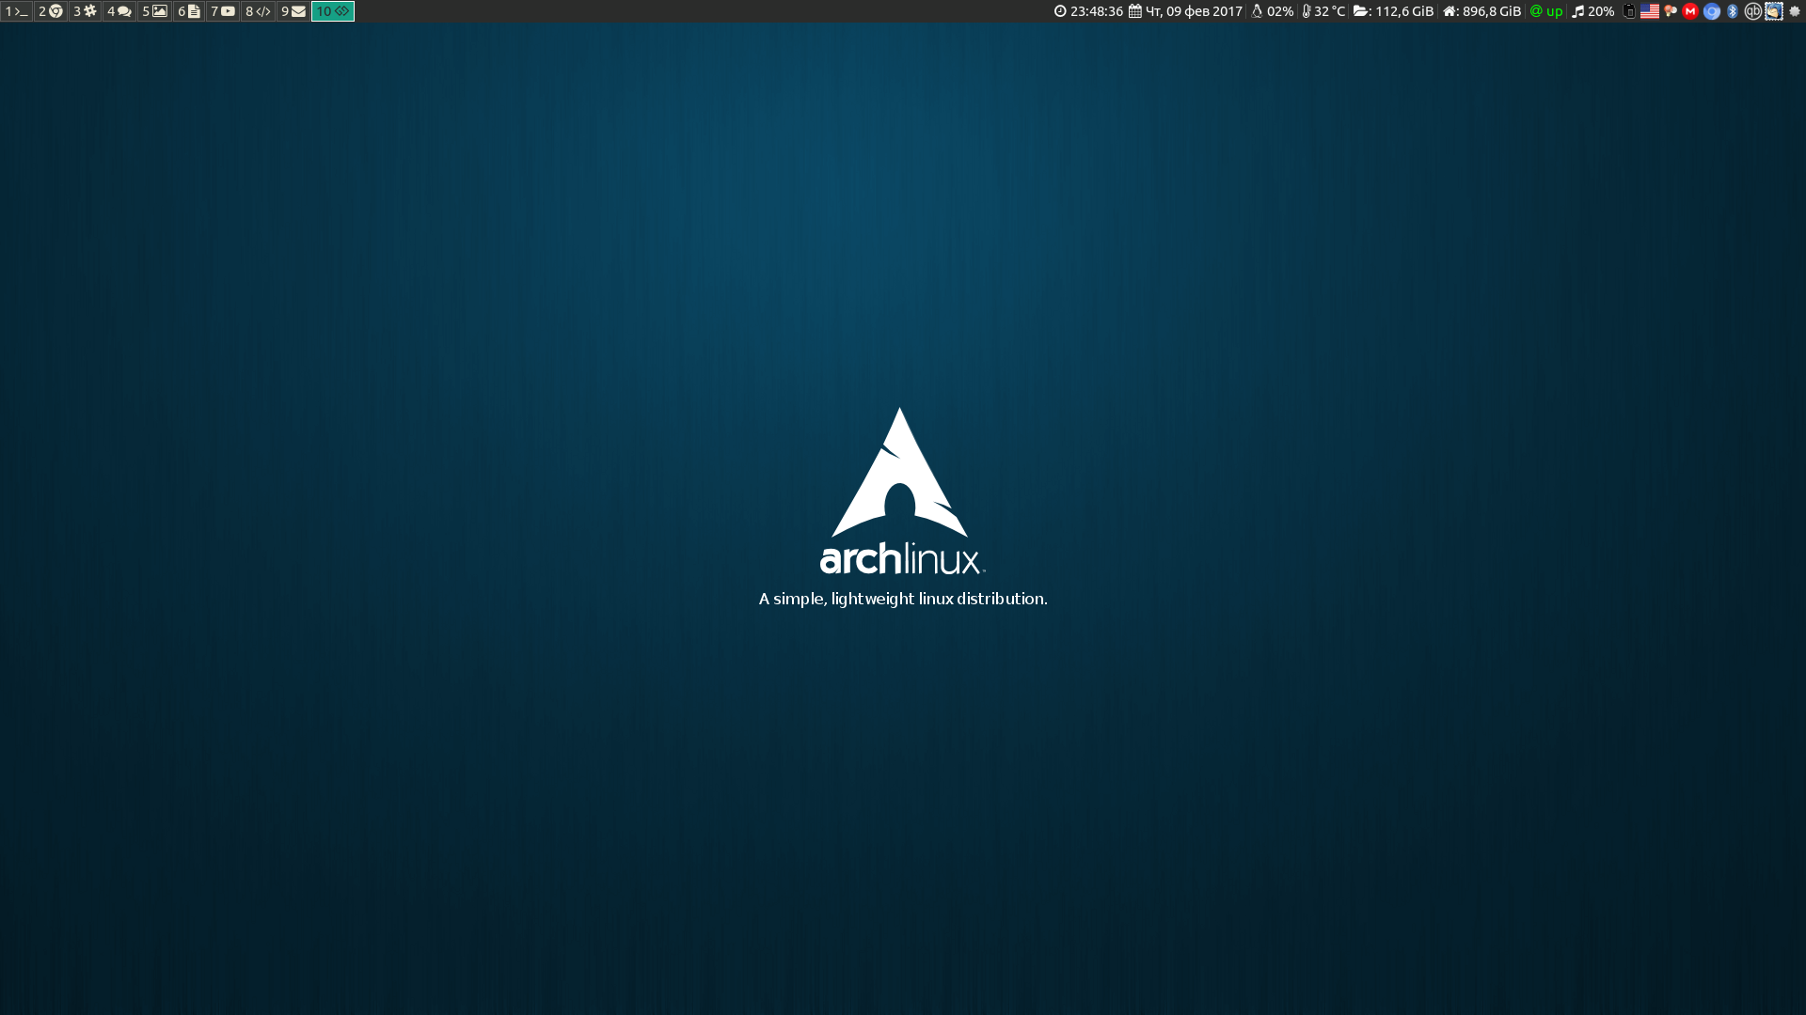The width and height of the screenshot is (1806, 1015).
Task: Toggle the US flag keyboard layout
Action: point(1650,11)
